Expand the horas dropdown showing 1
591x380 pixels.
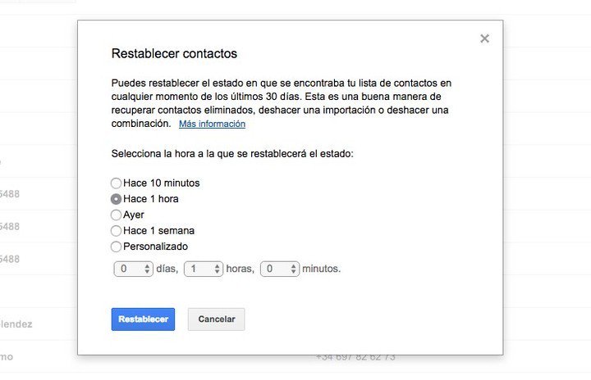click(x=204, y=269)
